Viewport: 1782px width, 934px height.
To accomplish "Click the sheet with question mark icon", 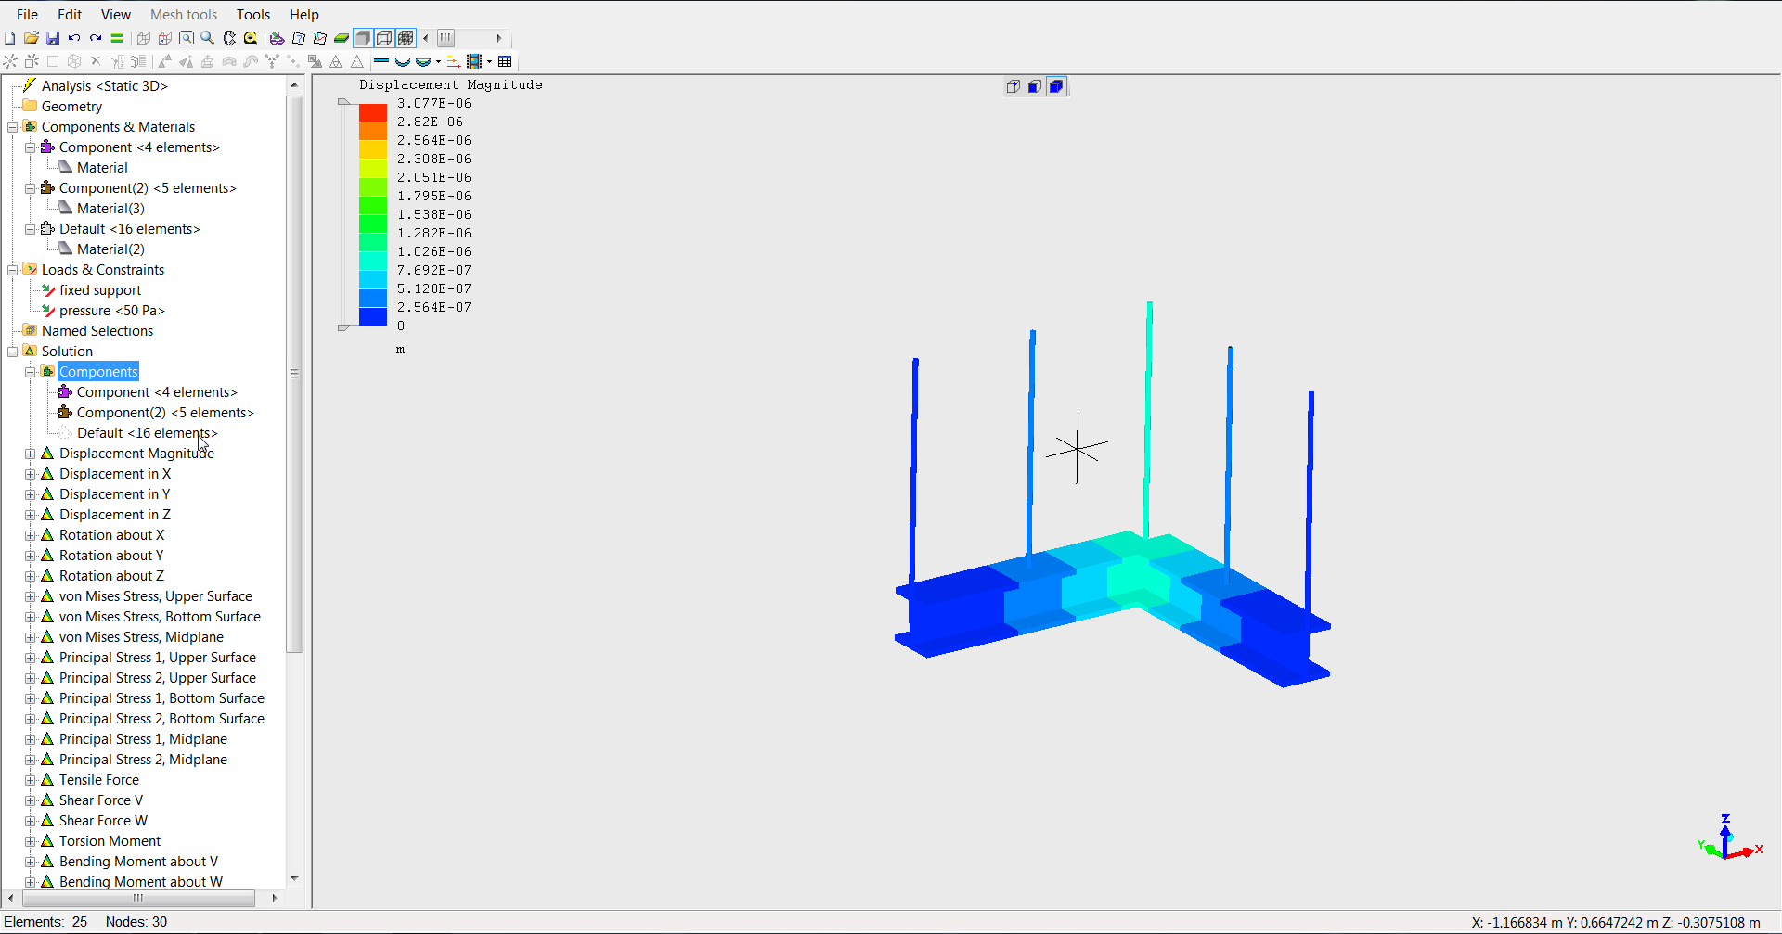I will point(299,38).
